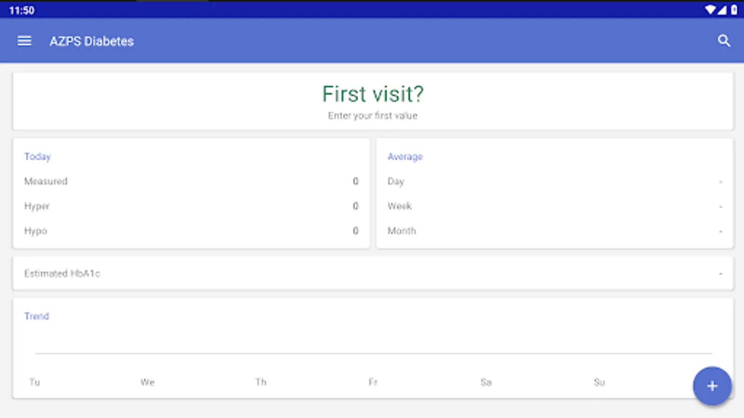Screen dimensions: 744x418
Task: Tap the Day average row
Action: coord(554,181)
